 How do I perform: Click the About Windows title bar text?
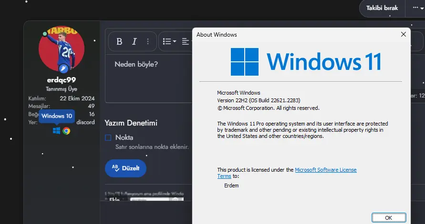tap(217, 35)
